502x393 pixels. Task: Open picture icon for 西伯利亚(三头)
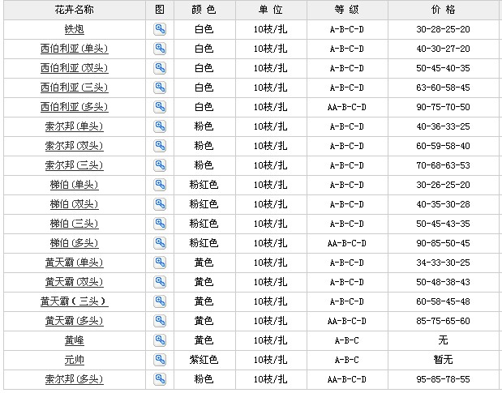click(x=160, y=88)
